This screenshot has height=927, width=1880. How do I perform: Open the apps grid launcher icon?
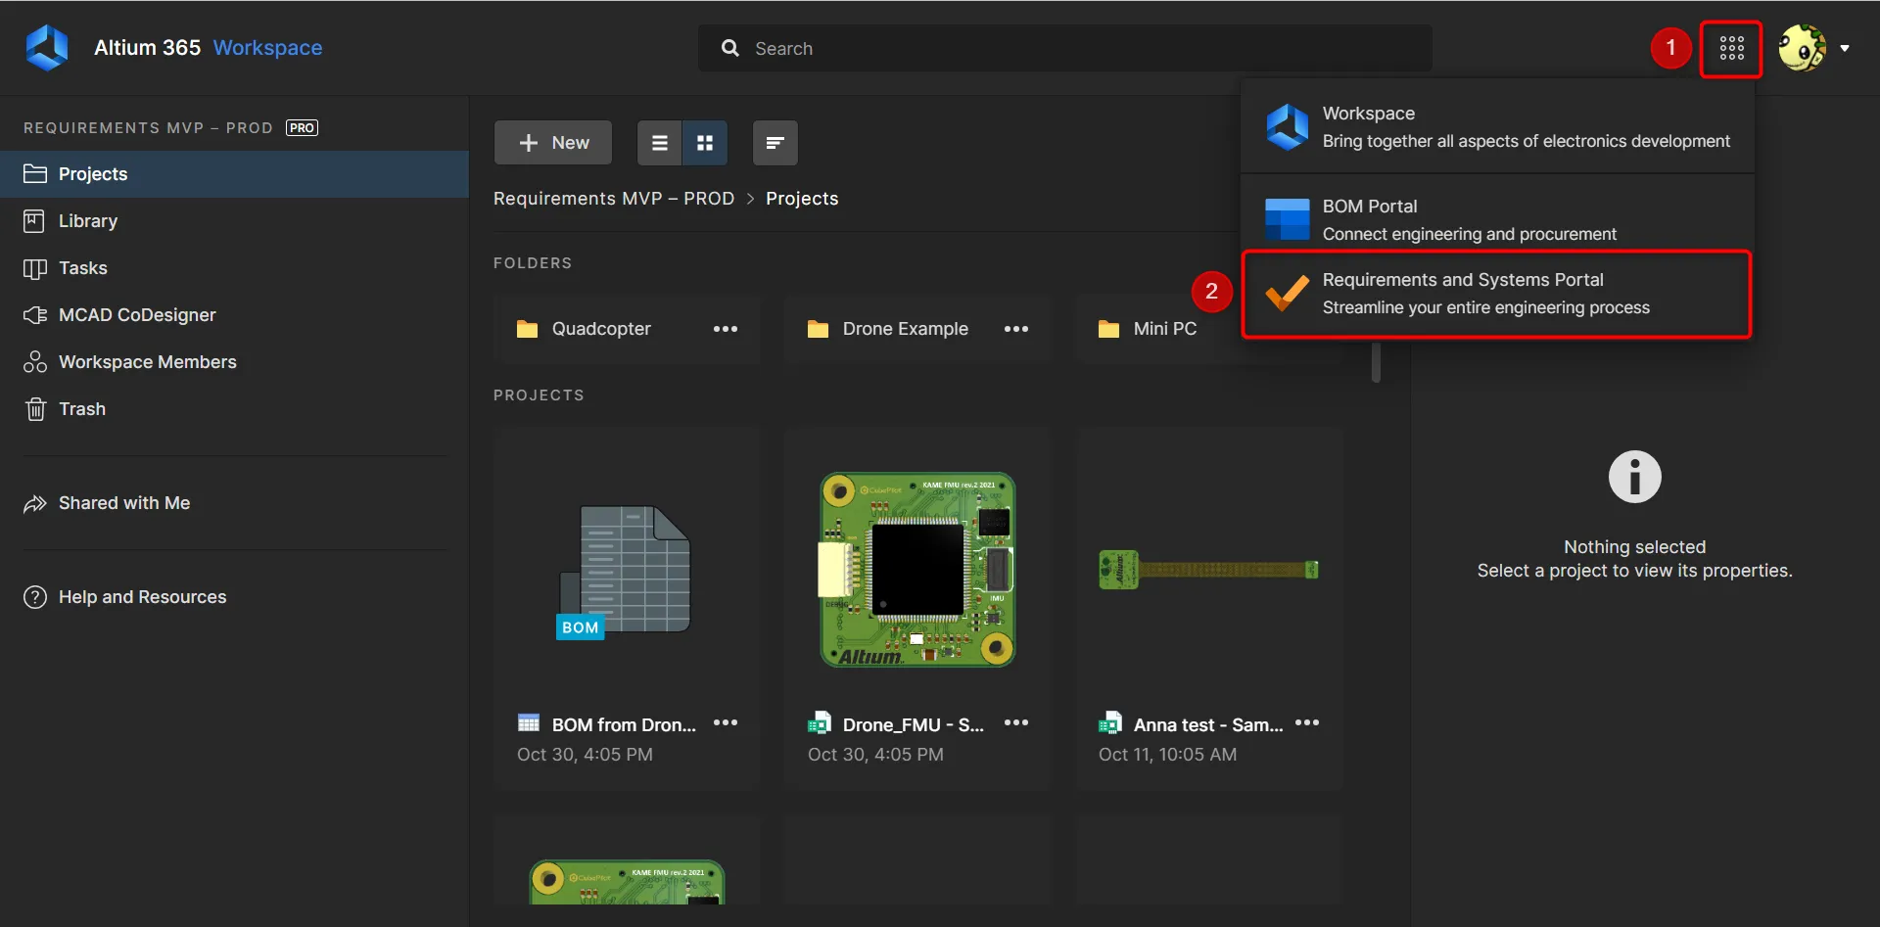coord(1731,49)
